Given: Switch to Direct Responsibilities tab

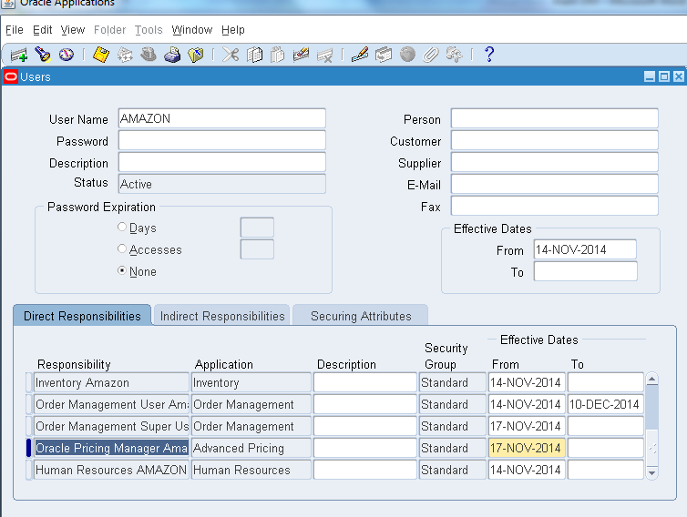Looking at the screenshot, I should 82,316.
